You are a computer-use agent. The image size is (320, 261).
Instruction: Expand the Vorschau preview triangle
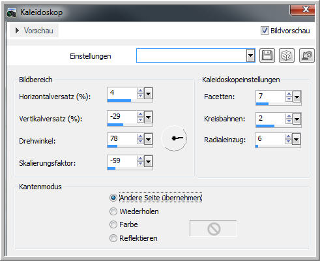point(18,31)
